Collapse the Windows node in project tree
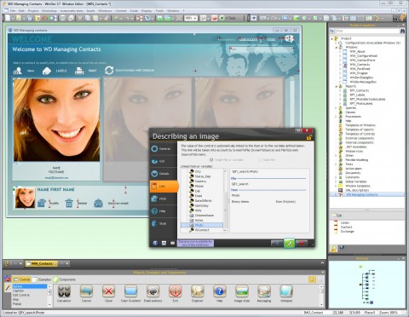 point(337,47)
